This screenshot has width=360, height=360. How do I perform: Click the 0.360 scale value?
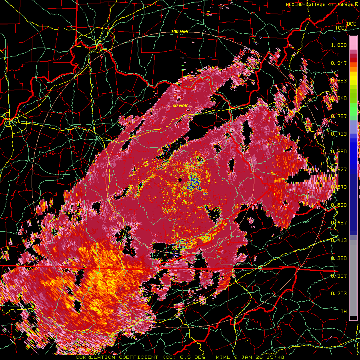click(339, 258)
